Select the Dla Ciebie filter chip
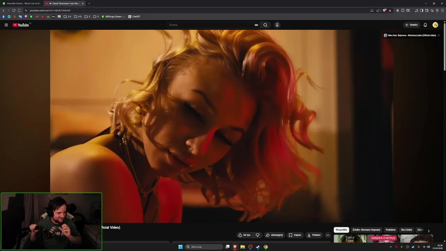The height and width of the screenshot is (251, 446). (406, 230)
